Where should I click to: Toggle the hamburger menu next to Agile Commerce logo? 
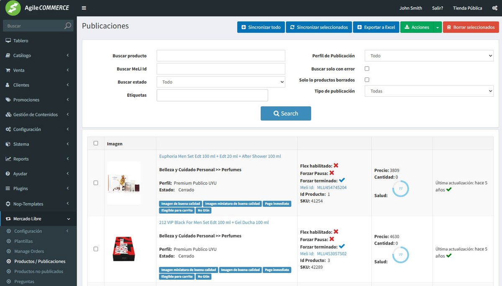pyautogui.click(x=84, y=8)
